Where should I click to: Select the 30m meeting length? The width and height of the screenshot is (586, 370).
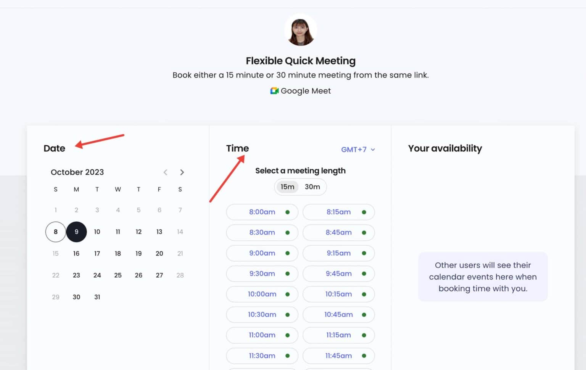(312, 187)
